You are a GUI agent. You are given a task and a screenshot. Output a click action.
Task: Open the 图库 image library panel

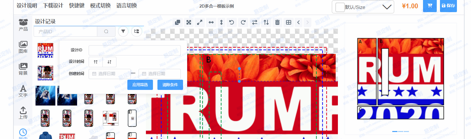[x=23, y=47]
